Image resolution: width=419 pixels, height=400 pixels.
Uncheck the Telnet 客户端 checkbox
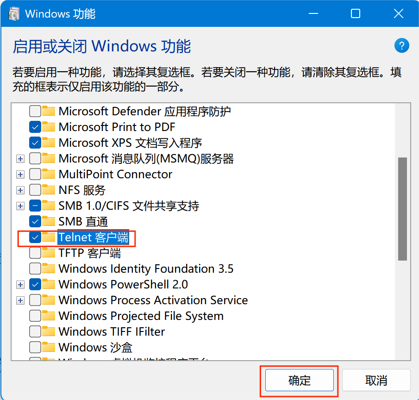pos(35,237)
